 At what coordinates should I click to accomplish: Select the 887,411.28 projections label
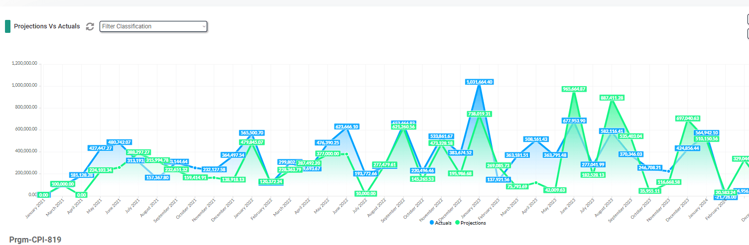click(612, 98)
